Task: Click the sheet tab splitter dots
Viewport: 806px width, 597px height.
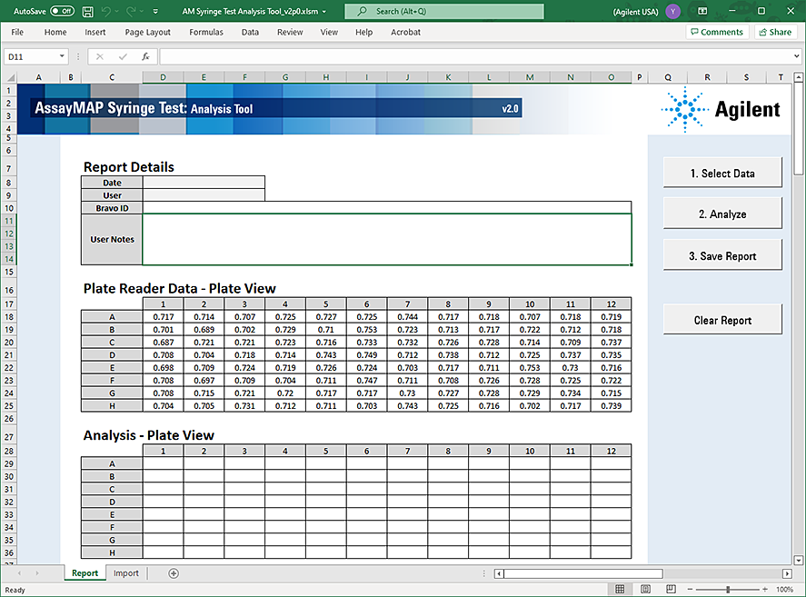Action: click(483, 573)
